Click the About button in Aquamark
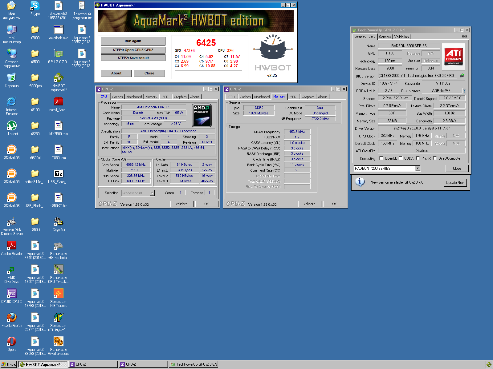 [x=116, y=73]
